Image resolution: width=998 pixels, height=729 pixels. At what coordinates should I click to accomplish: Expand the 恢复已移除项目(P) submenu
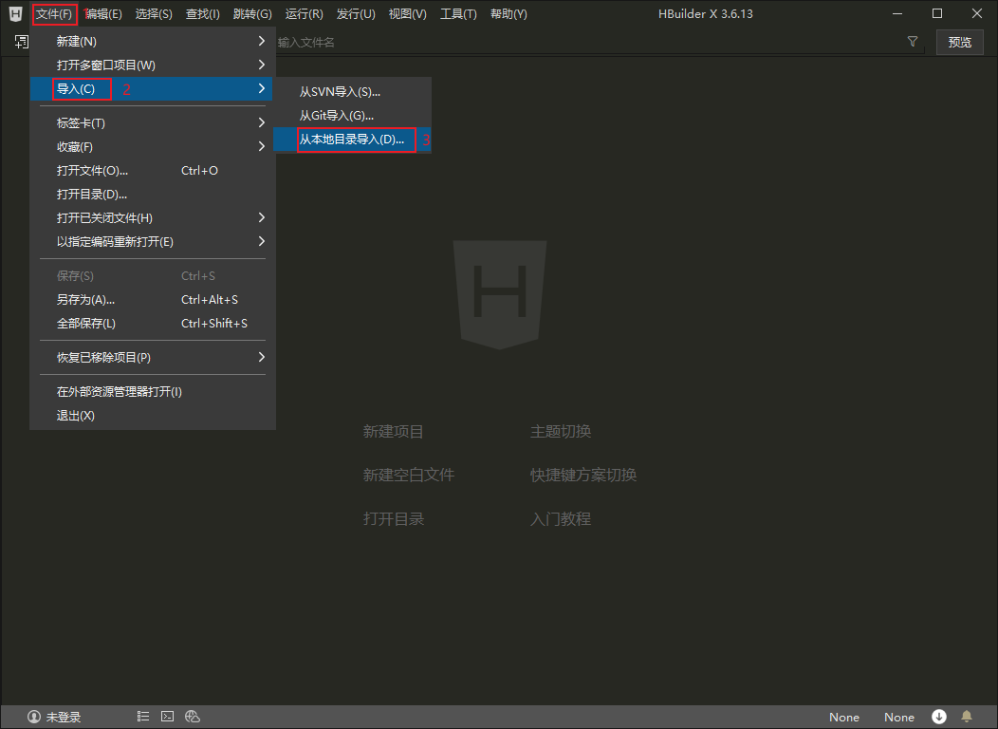click(153, 357)
